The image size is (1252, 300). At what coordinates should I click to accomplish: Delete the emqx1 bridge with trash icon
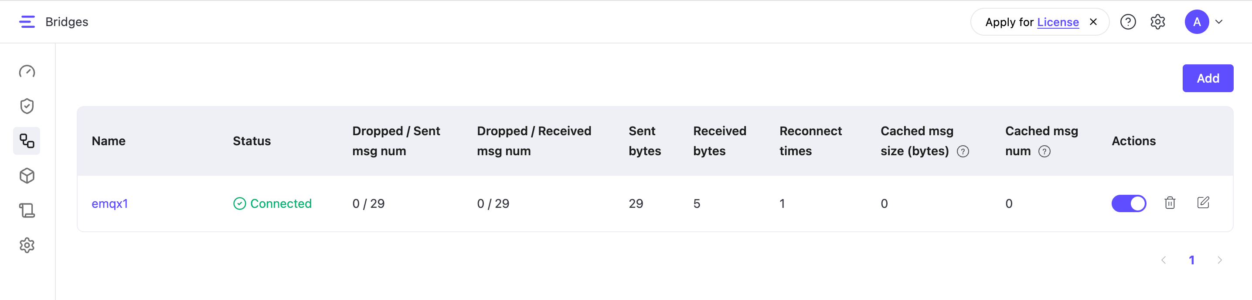coord(1170,203)
